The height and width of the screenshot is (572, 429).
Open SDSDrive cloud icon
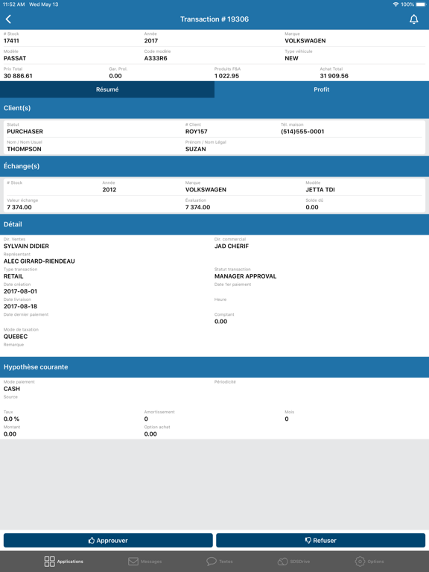point(282,562)
